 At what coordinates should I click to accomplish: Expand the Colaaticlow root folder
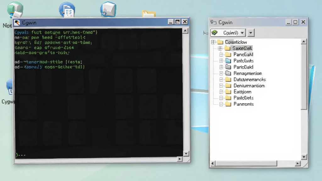(213, 42)
